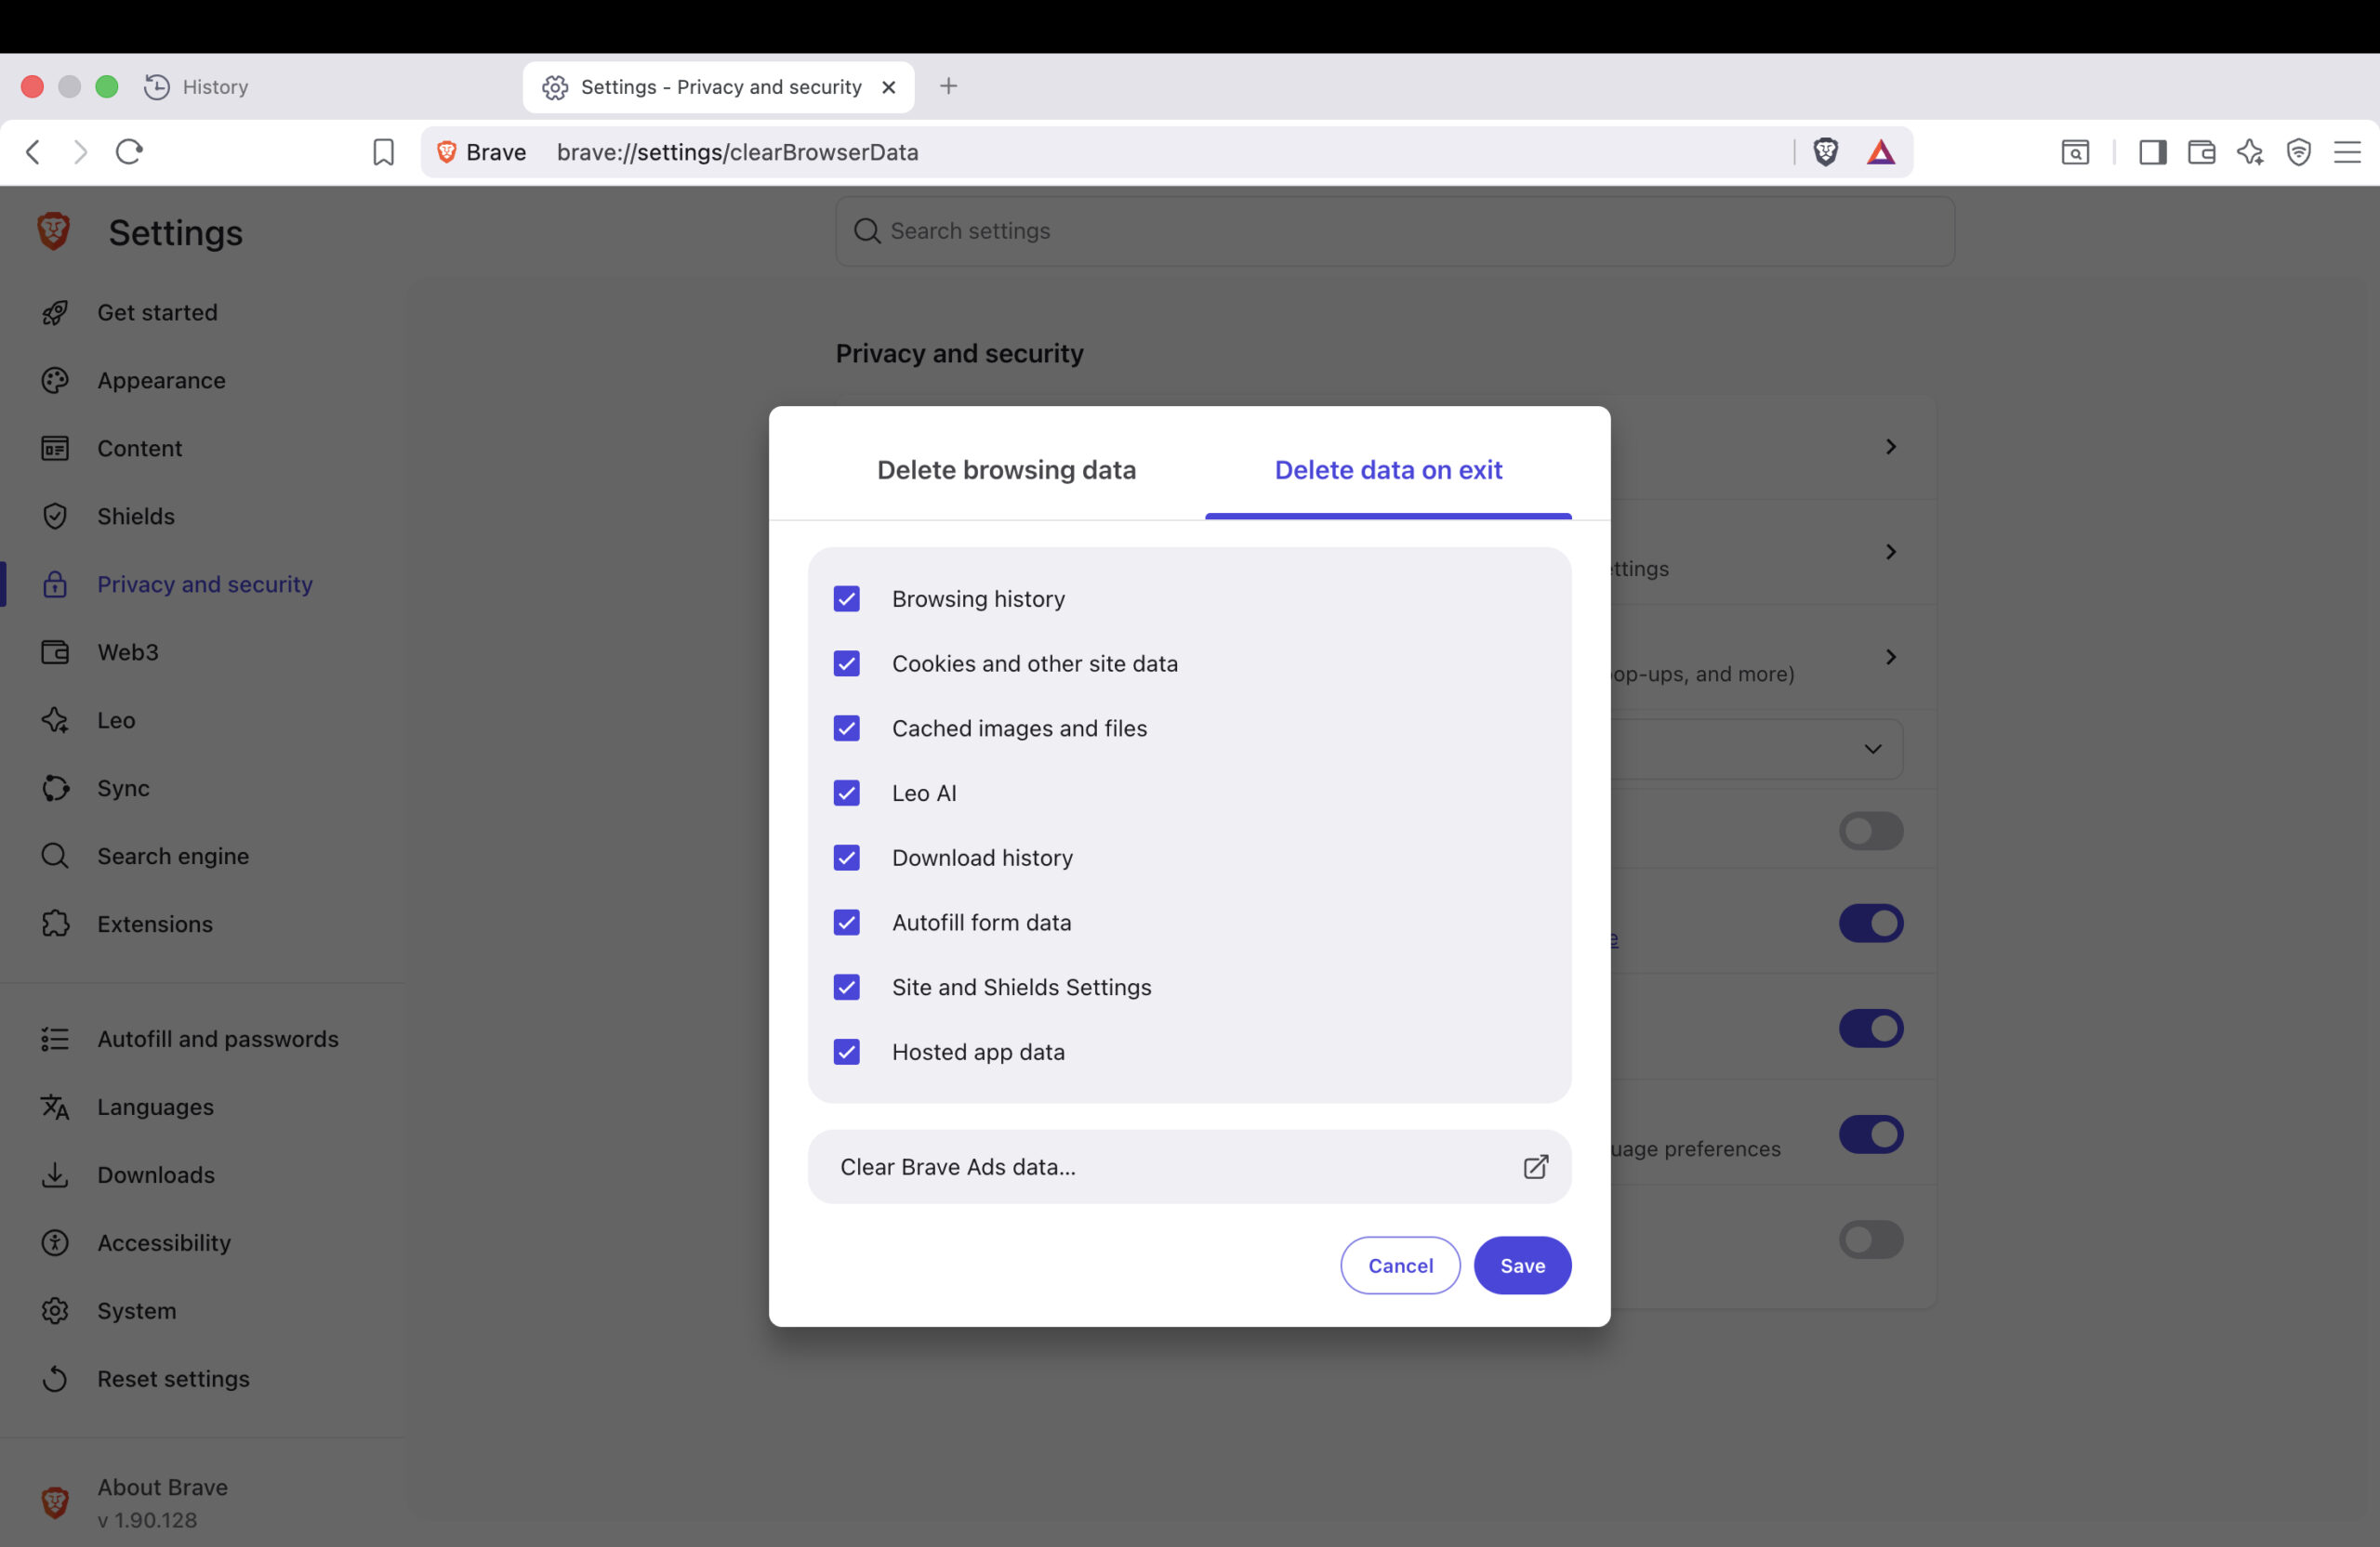2380x1547 pixels.
Task: Save the delete-on-exit choices
Action: [1522, 1265]
